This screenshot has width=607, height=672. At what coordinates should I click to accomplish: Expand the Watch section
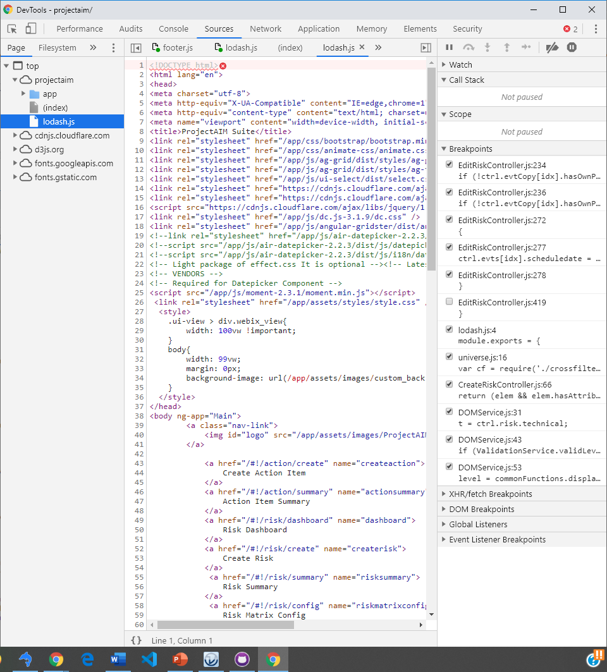pos(444,64)
